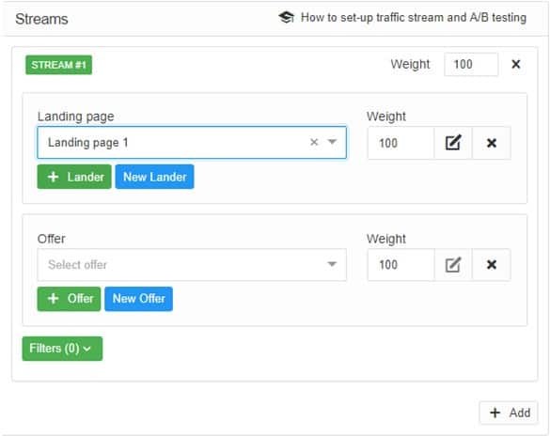The height and width of the screenshot is (436, 550).
Task: Add another lander with + Lander
Action: pos(74,177)
